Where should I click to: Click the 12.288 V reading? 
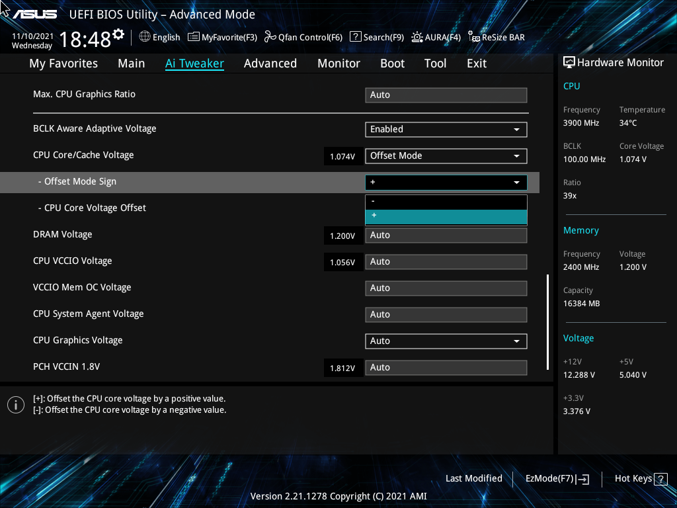pos(579,375)
